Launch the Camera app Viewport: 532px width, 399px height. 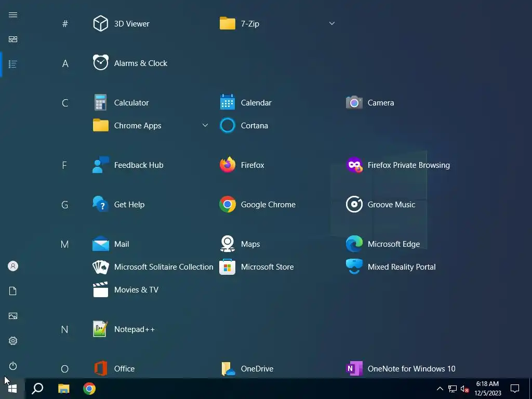(370, 102)
